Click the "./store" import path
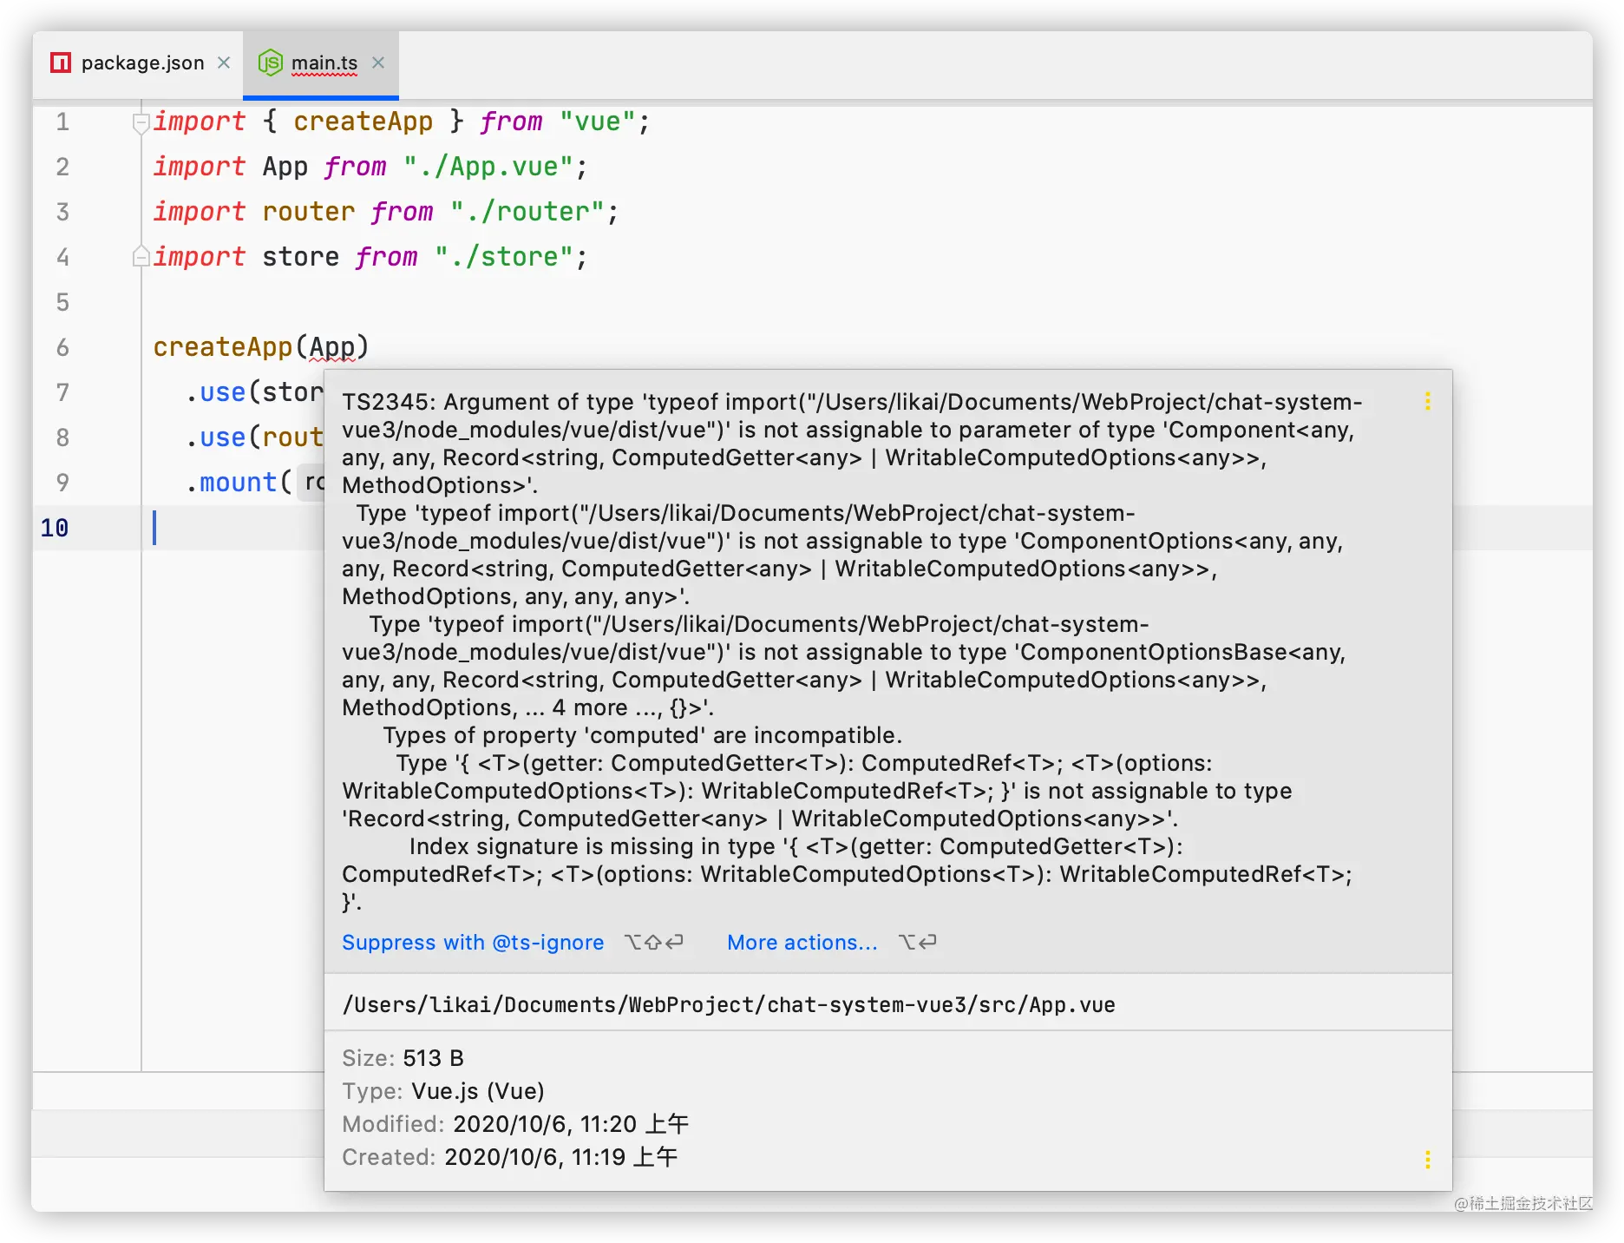Screen dimensions: 1624x1243 click(x=504, y=257)
